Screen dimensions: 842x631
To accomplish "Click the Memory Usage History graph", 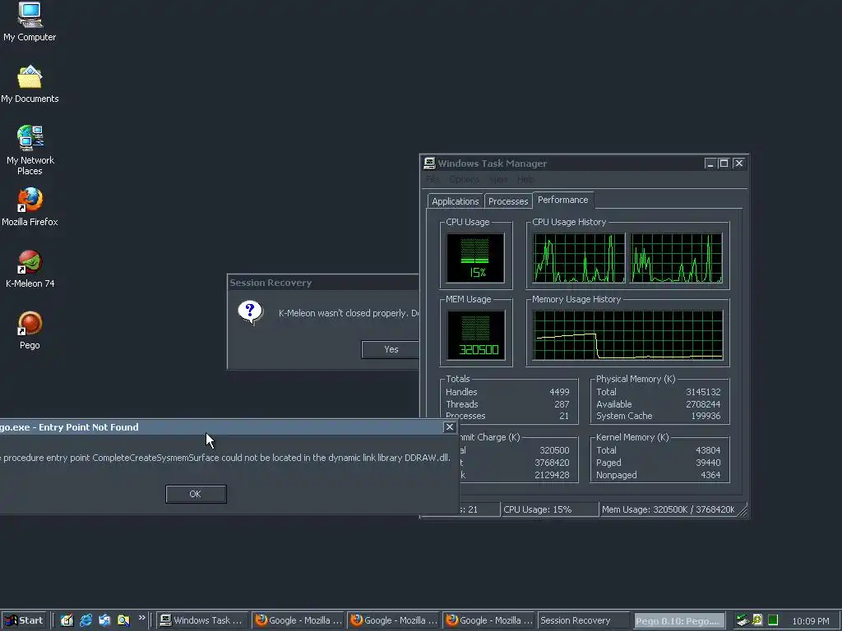I will pyautogui.click(x=627, y=335).
